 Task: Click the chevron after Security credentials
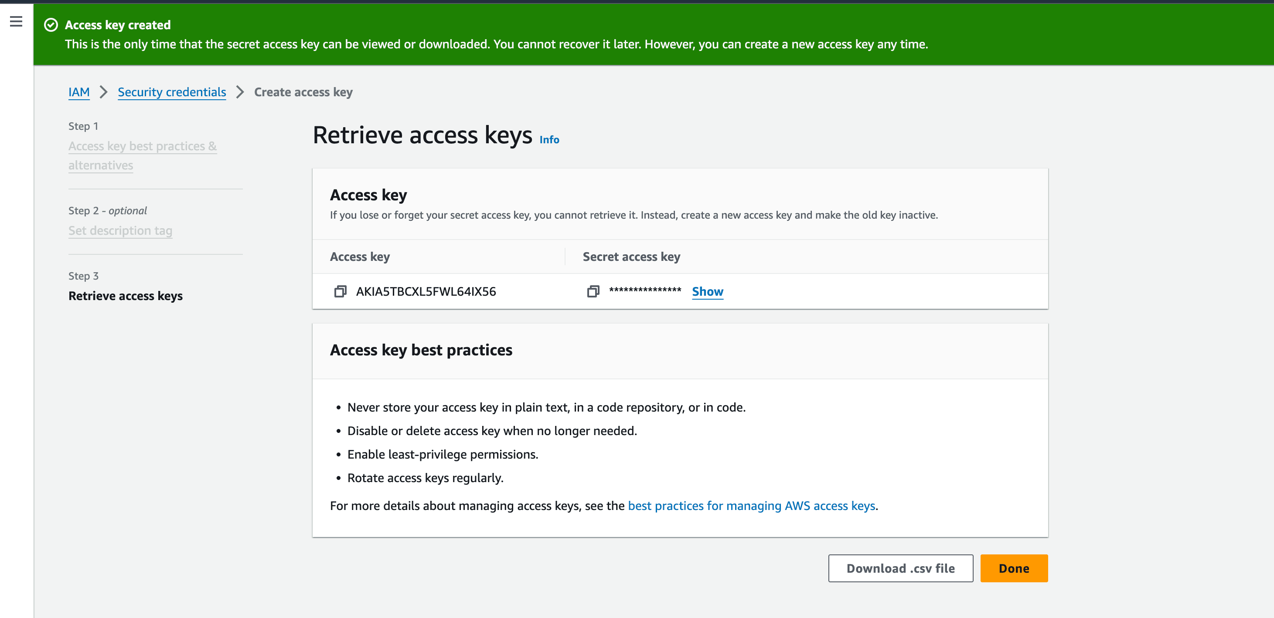[x=240, y=92]
